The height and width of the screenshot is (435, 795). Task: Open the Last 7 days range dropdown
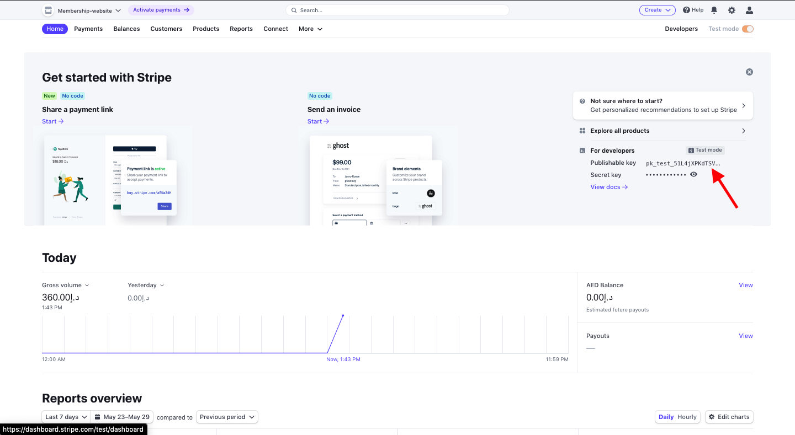click(65, 417)
